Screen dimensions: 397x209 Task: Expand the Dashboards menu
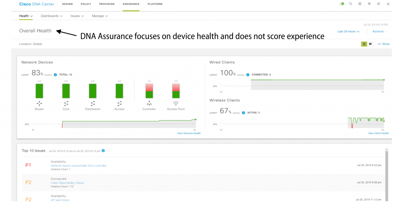(52, 16)
